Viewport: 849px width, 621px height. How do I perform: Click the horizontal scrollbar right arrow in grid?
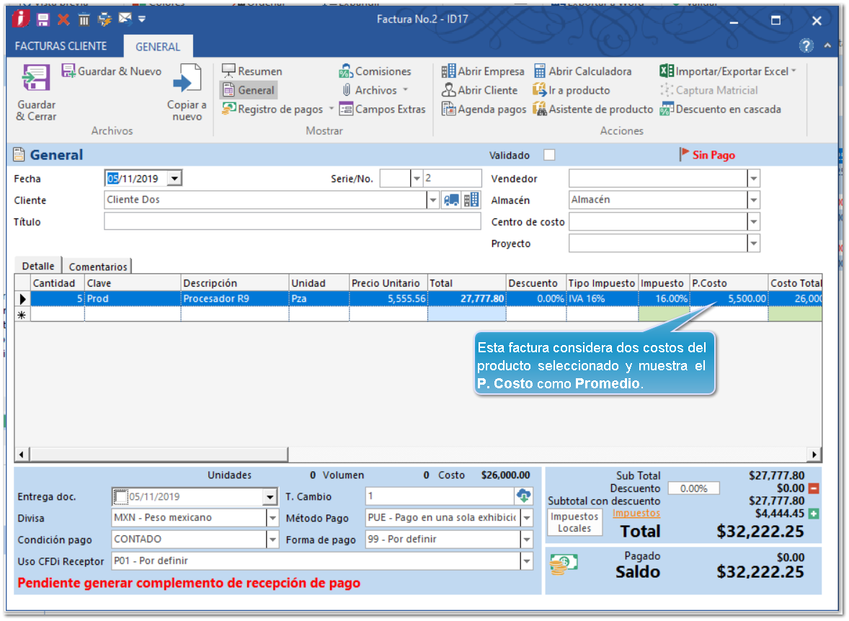pyautogui.click(x=815, y=455)
